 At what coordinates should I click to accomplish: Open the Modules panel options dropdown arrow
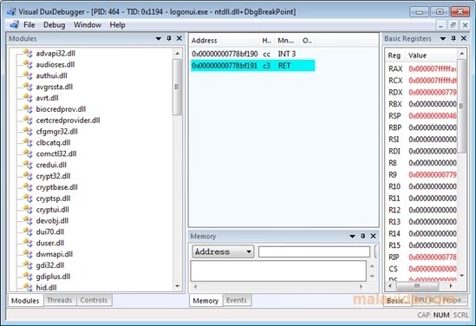158,38
